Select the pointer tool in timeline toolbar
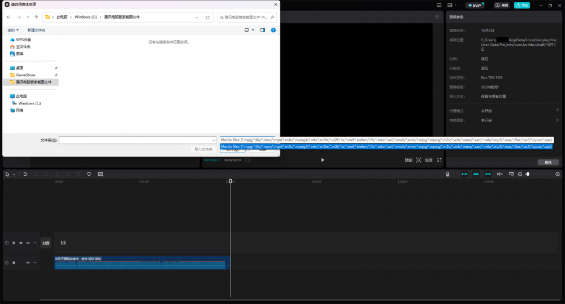 [x=7, y=175]
